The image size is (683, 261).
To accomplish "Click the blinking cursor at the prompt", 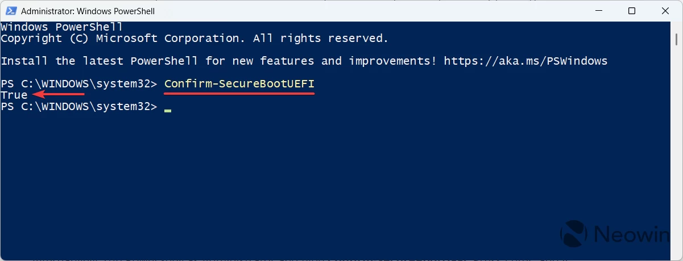I will coord(168,110).
